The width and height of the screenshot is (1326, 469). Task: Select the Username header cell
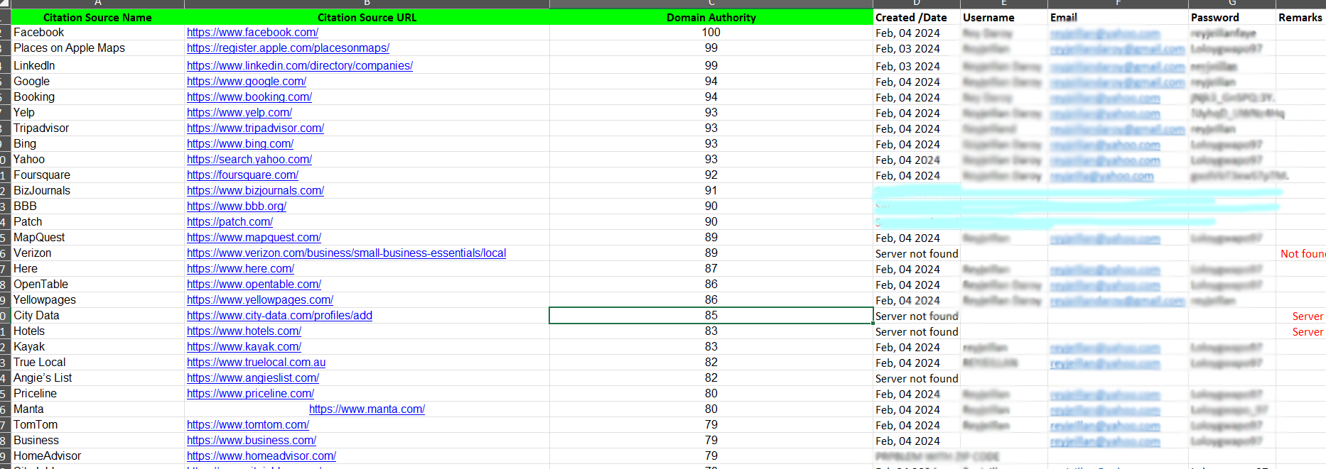pos(1004,17)
